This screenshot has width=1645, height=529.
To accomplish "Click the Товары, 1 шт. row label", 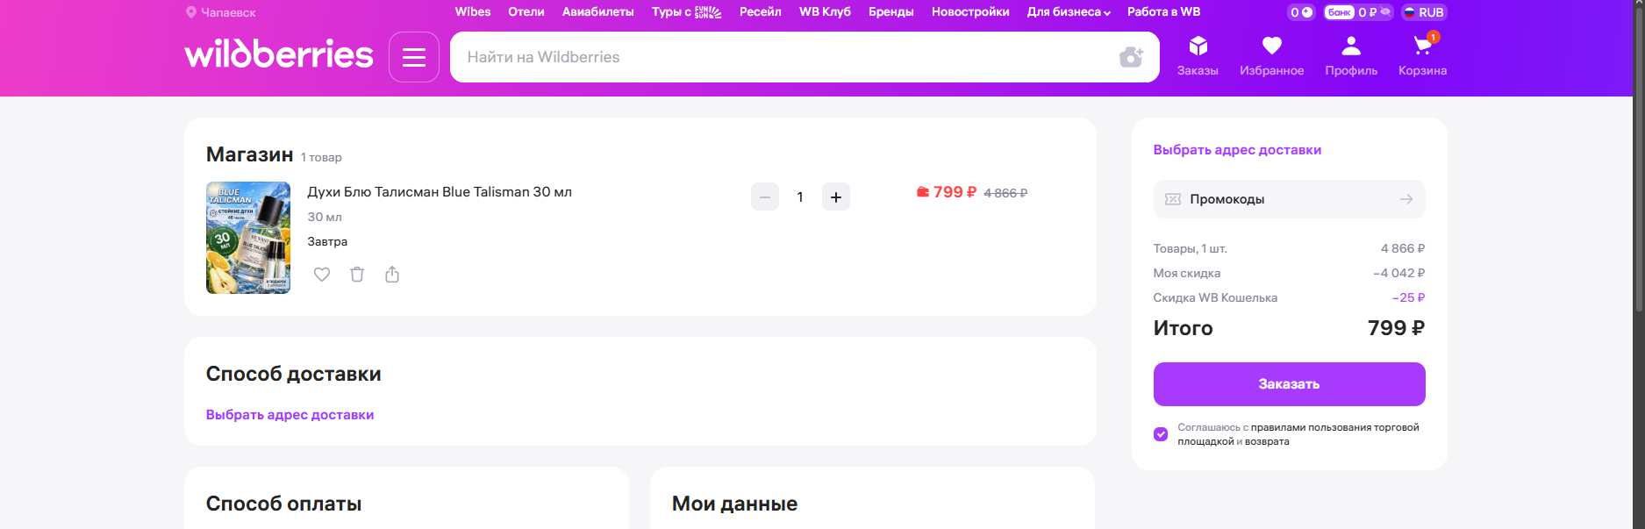I will point(1190,248).
